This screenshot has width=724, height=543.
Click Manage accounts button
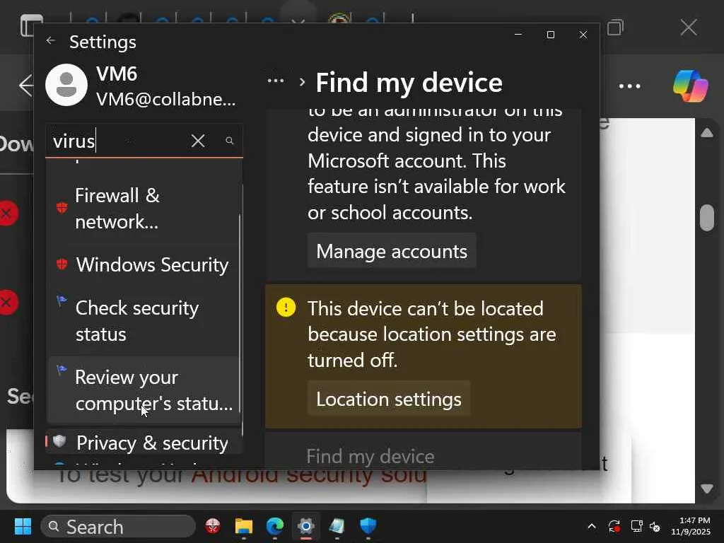392,251
